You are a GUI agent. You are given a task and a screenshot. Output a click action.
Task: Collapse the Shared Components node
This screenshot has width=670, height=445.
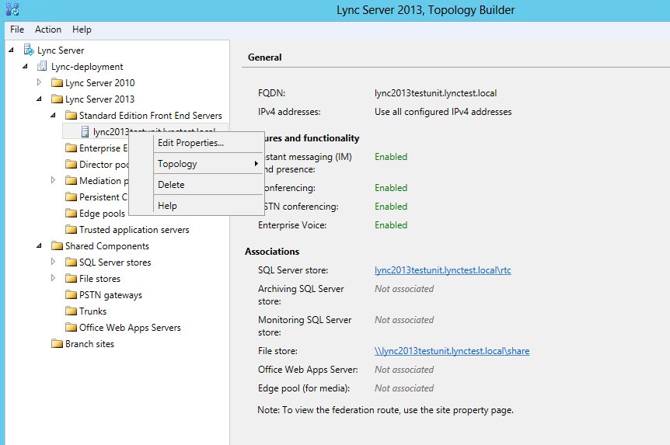tap(40, 246)
